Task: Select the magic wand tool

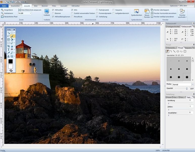Action: pos(9,33)
